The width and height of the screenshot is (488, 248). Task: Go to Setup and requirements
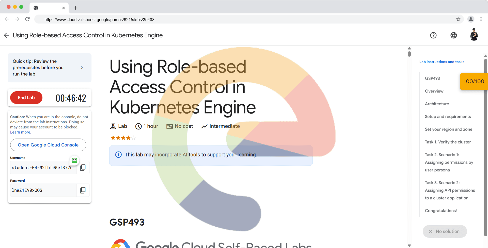[x=448, y=116]
